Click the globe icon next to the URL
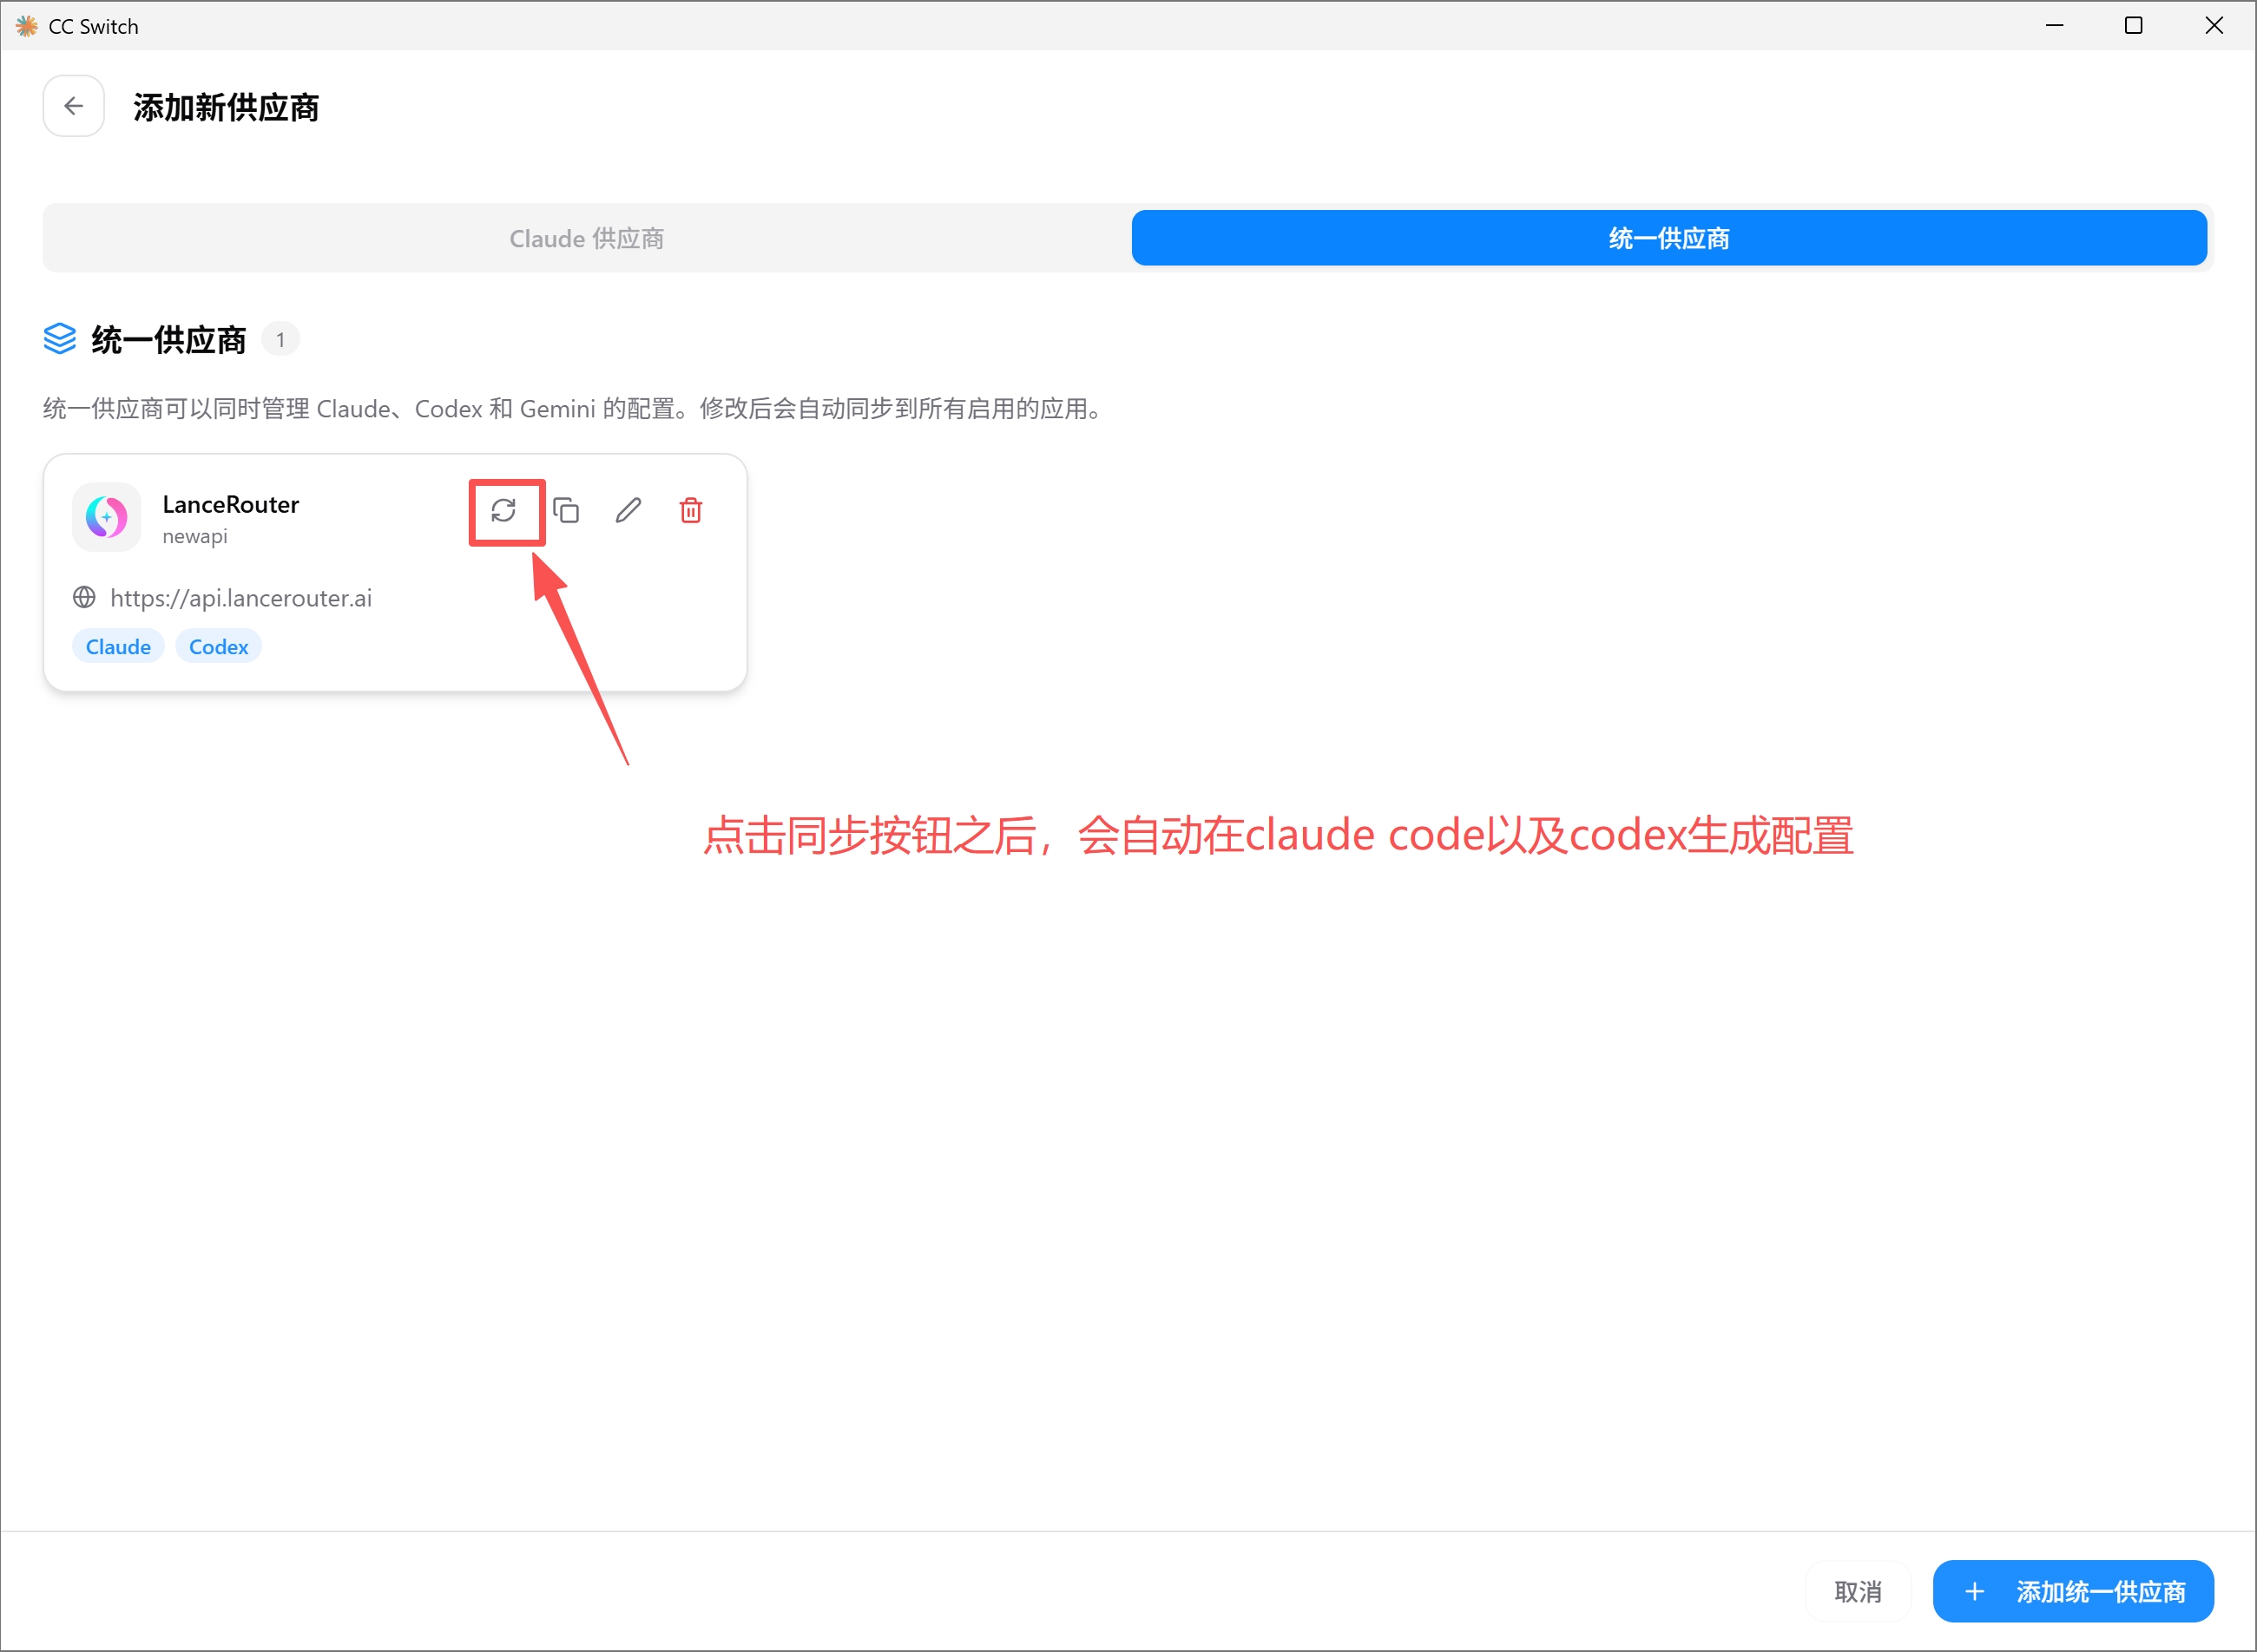This screenshot has height=1652, width=2257. click(84, 597)
